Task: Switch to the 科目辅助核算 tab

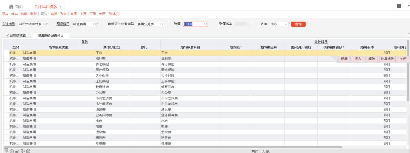Action: pyautogui.click(x=16, y=35)
